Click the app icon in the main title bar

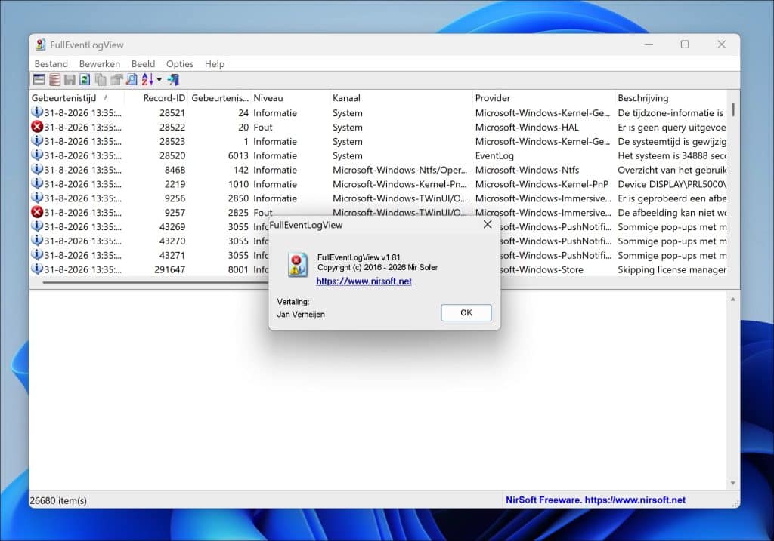pyautogui.click(x=41, y=45)
